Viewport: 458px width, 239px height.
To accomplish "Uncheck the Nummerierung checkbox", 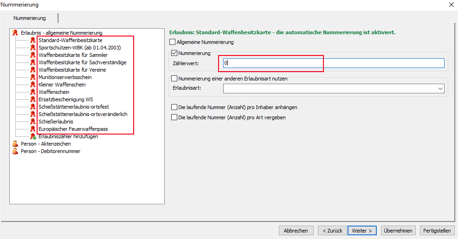I will click(x=174, y=53).
